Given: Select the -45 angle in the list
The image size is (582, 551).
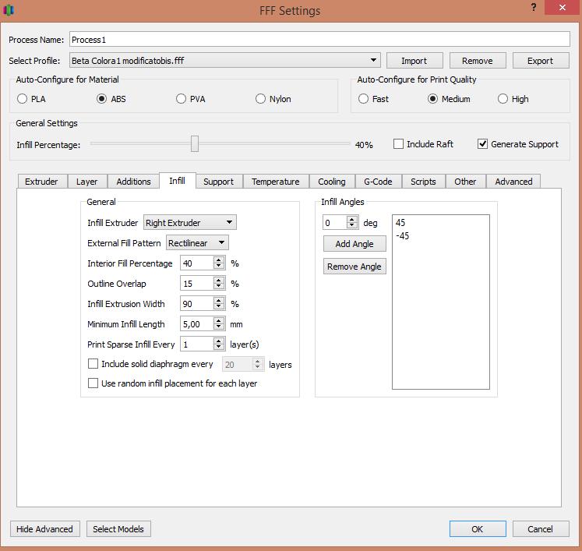Looking at the screenshot, I should 403,236.
